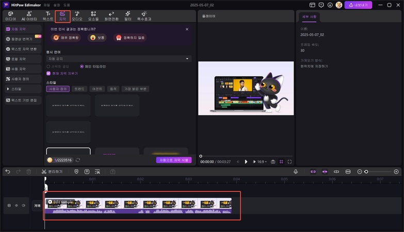Click the 내보내기 export button
The width and height of the screenshot is (404, 232).
click(358, 5)
